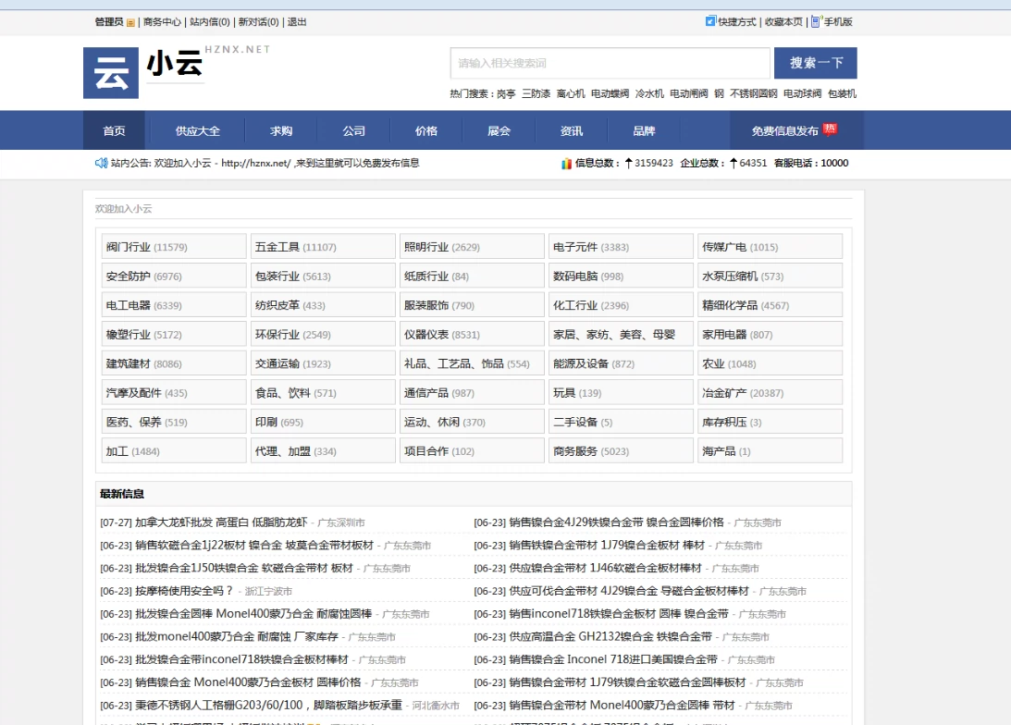Open the 传媒广电 (1015) category
Viewport: 1011px width, 725px height.
770,247
